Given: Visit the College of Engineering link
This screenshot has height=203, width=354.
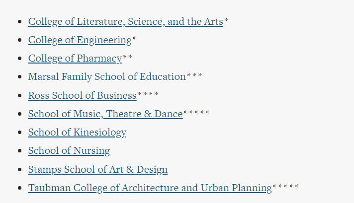Looking at the screenshot, I should (x=80, y=40).
